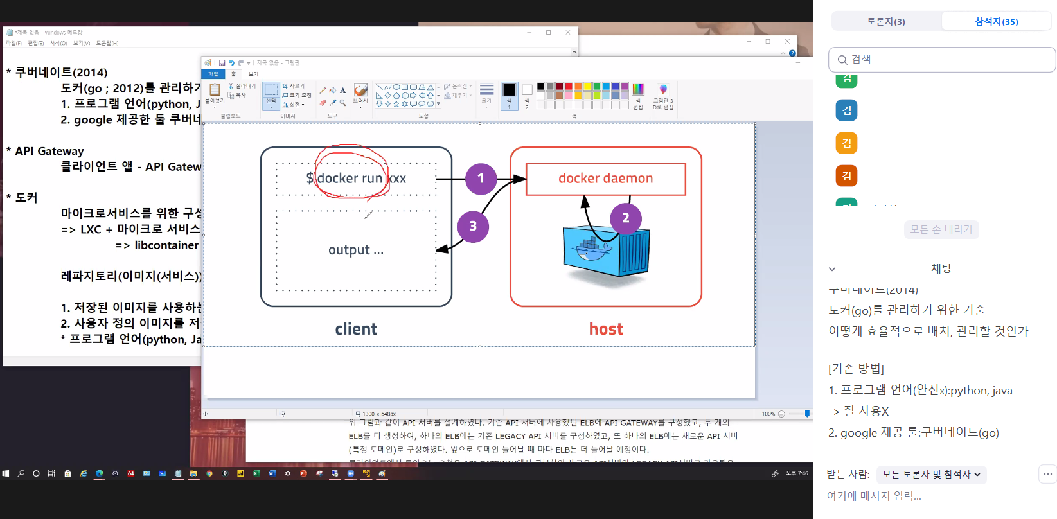Screen dimensions: 1057x519
Task: Activate the Color 2 box
Action: pos(527,95)
